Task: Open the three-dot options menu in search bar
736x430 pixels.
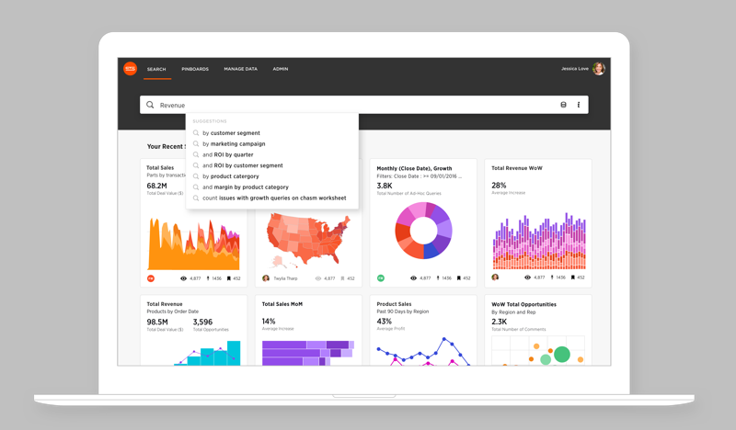Action: pos(579,105)
